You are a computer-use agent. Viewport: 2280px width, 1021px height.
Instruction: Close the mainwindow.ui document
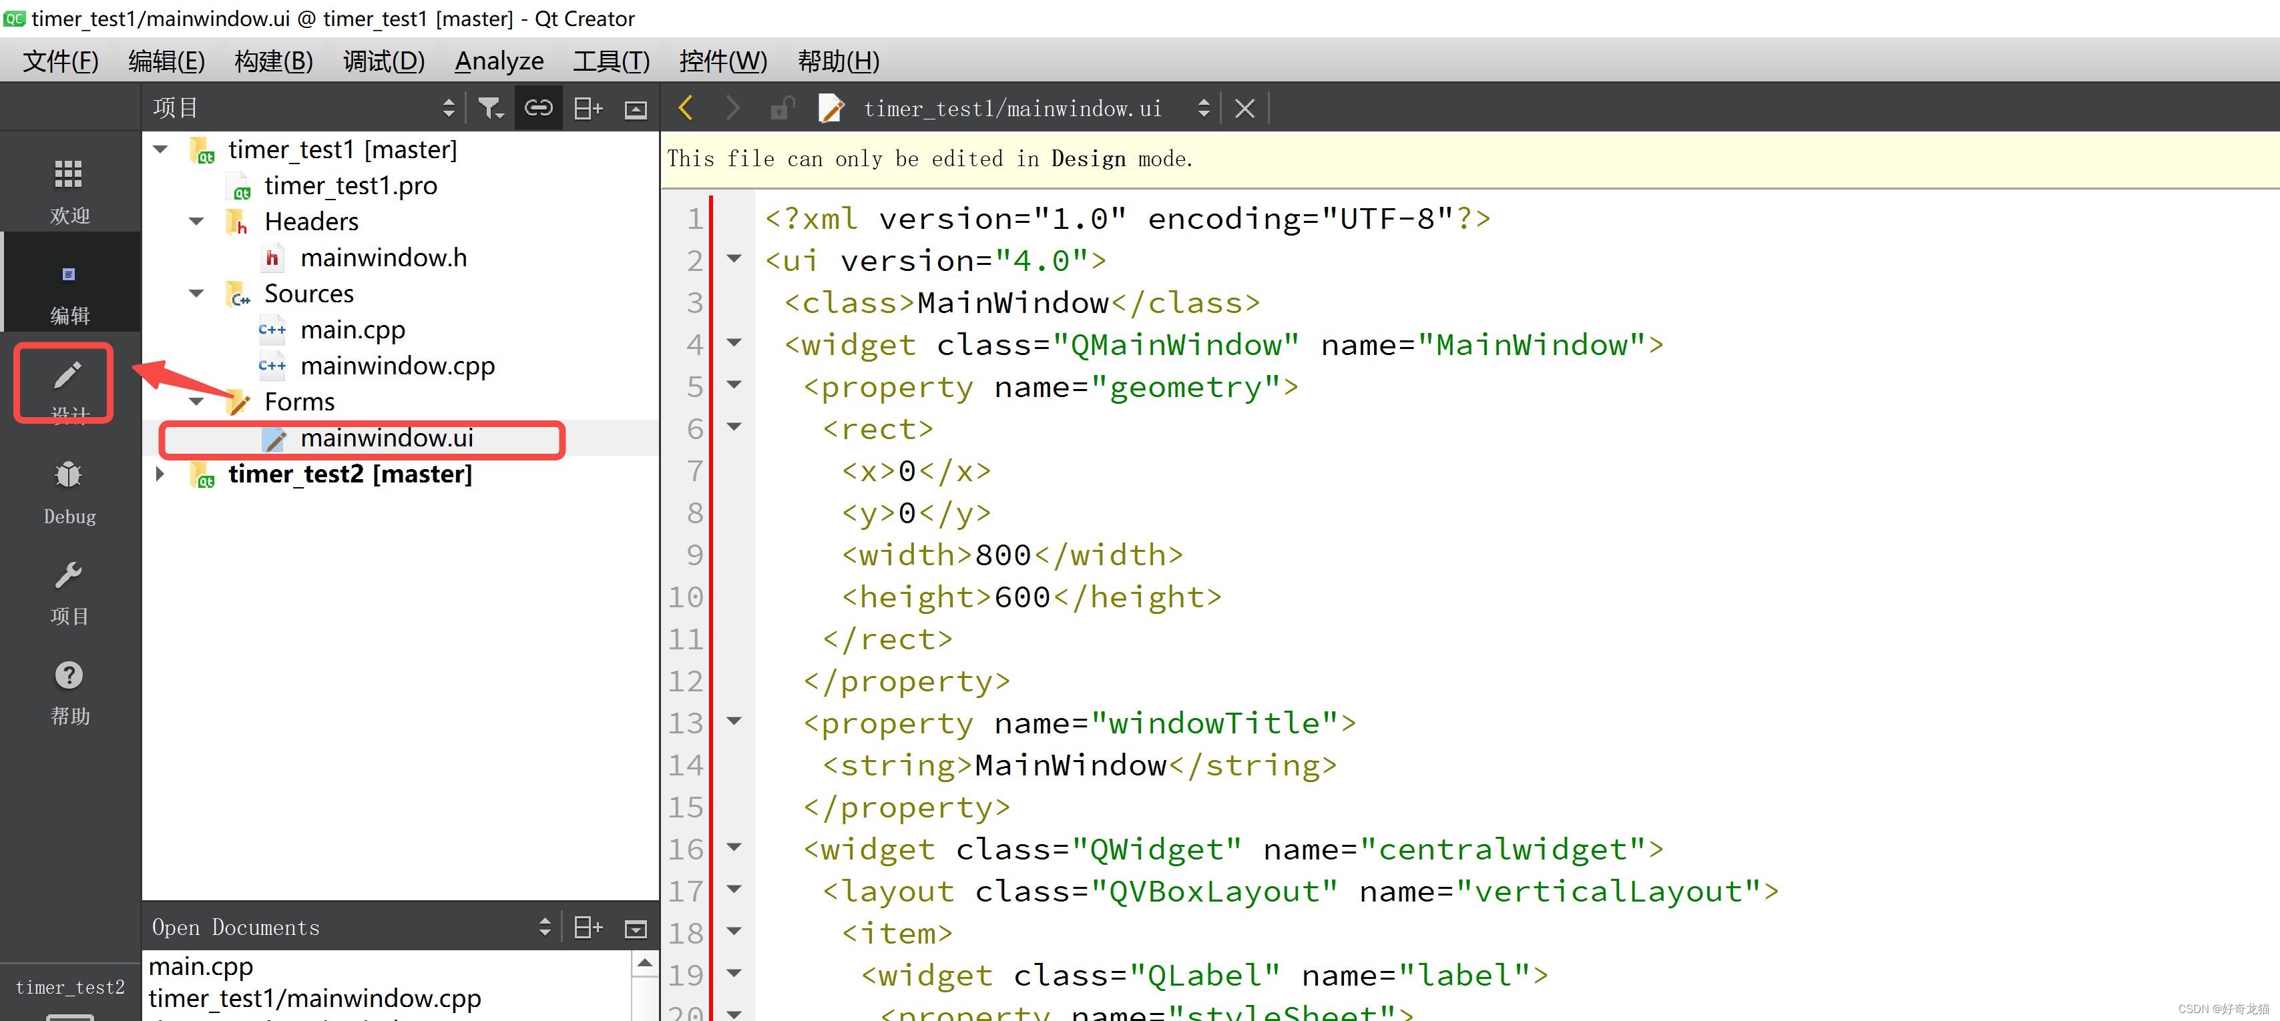pyautogui.click(x=1244, y=109)
